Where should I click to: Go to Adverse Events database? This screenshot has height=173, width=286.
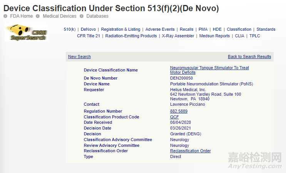160,29
